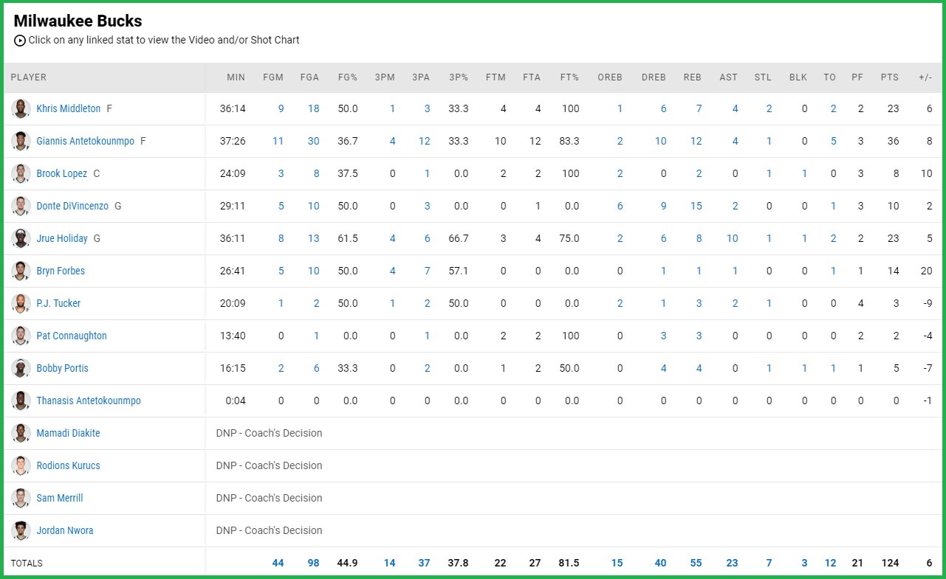Click Jordan Nwora's player photo
This screenshot has width=946, height=579.
pyautogui.click(x=21, y=530)
